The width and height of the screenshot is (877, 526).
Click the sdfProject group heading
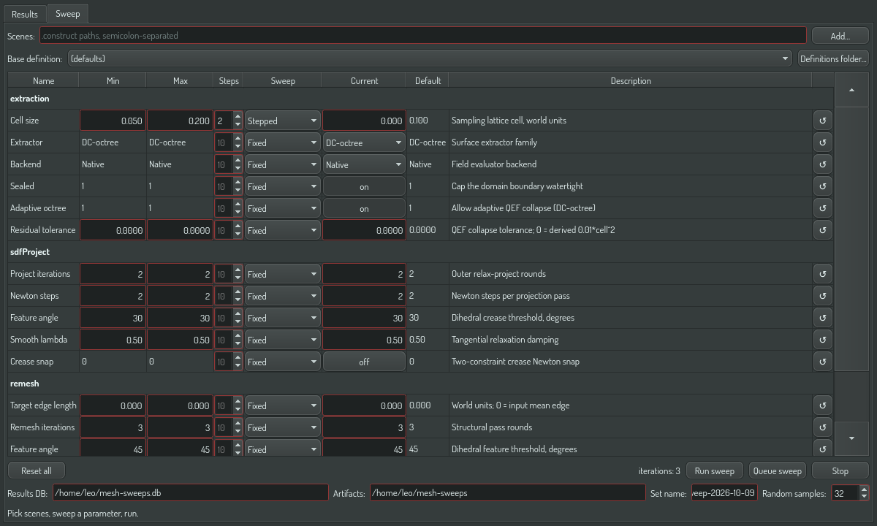(x=30, y=252)
